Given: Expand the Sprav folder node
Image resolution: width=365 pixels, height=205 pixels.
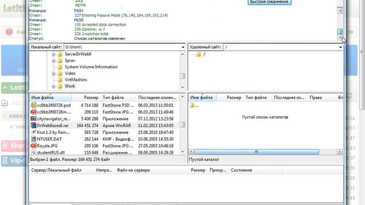Looking at the screenshot, I should 54,61.
